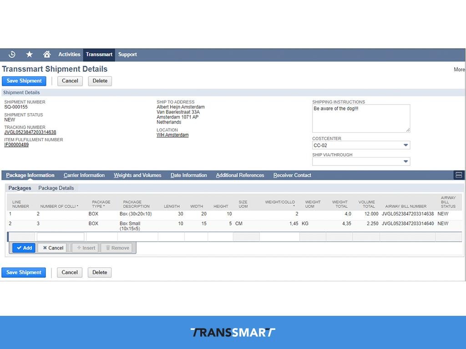This screenshot has width=466, height=349.
Task: Switch to the Weights and Volumes tab
Action: pos(137,175)
